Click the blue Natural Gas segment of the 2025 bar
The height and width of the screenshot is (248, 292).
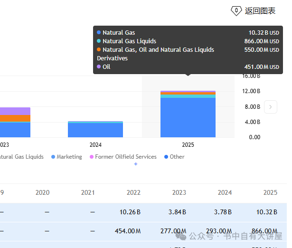click(x=188, y=118)
